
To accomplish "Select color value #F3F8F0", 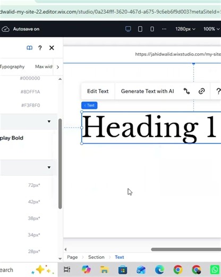I will coord(30,105).
